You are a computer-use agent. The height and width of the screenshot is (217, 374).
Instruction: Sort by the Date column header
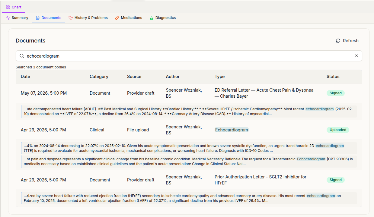25,77
